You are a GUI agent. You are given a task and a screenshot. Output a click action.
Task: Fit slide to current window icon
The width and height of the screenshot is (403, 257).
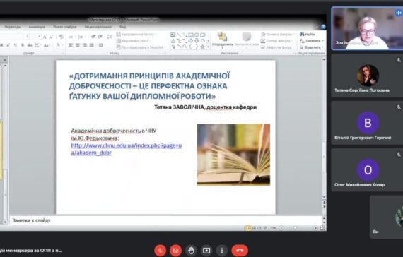pyautogui.click(x=322, y=228)
